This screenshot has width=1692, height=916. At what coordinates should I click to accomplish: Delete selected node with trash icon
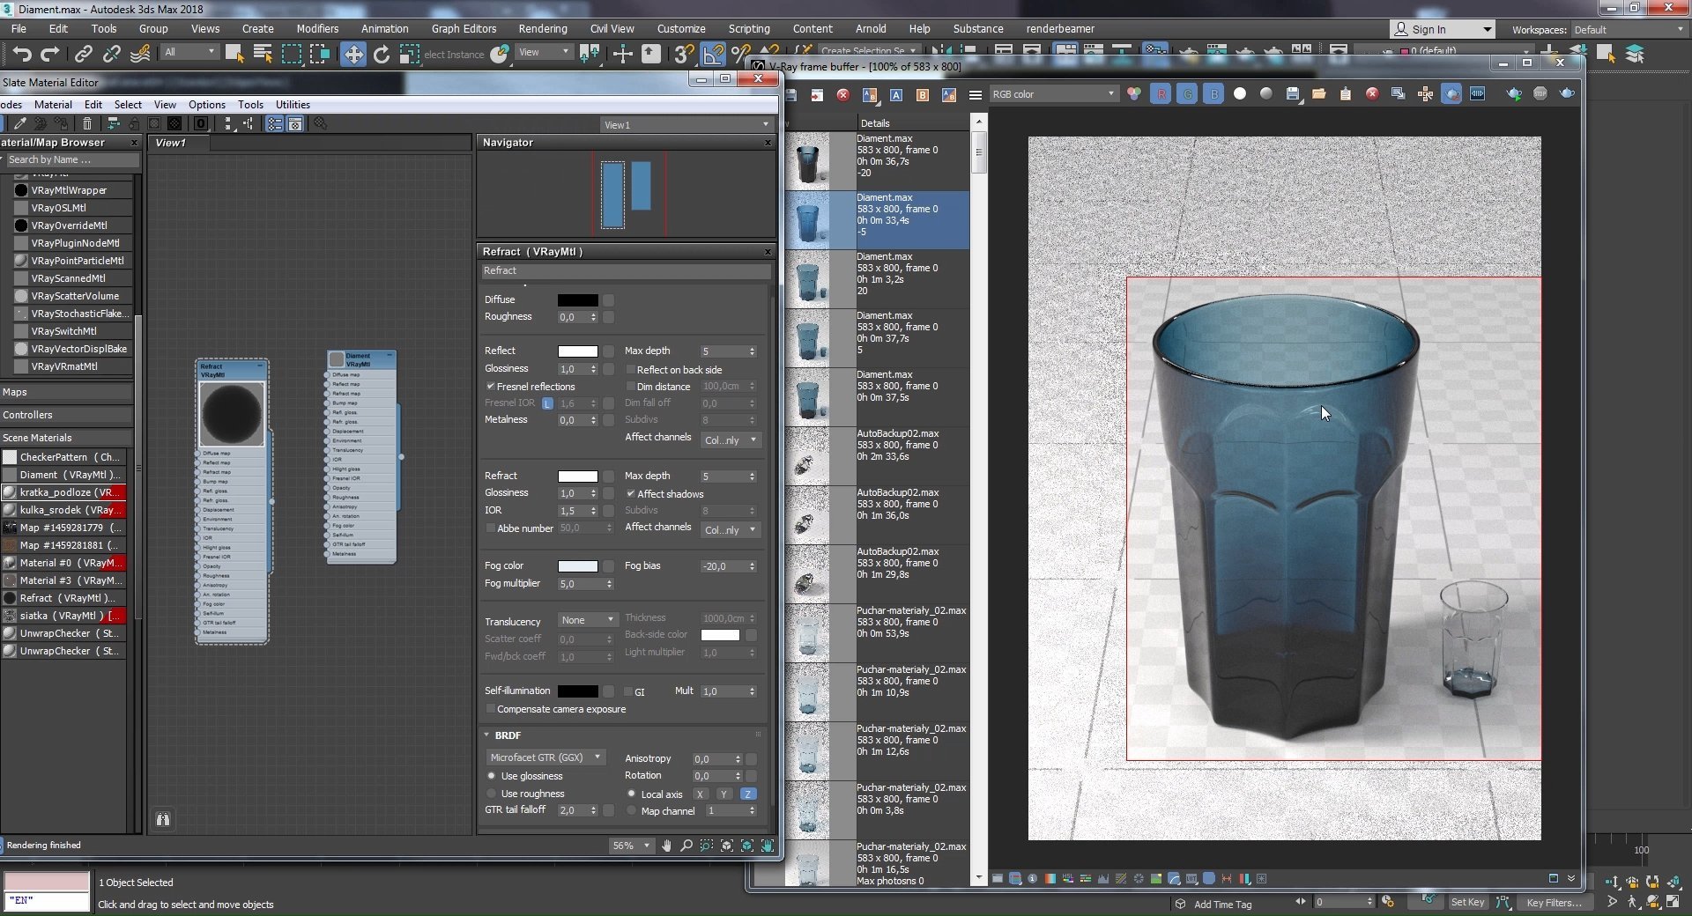[87, 124]
